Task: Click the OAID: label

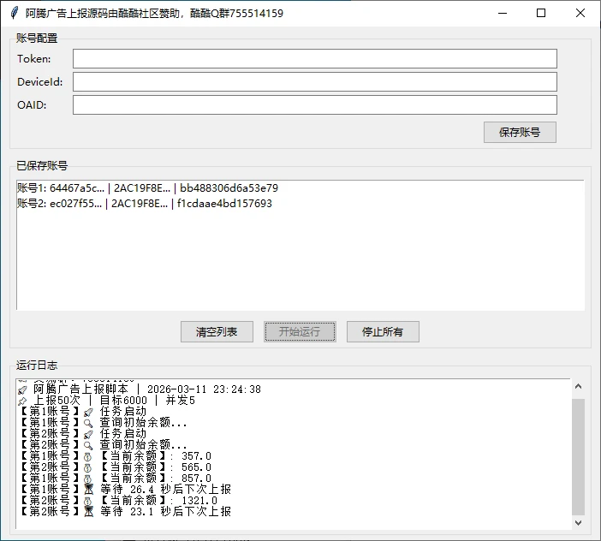Action: click(x=32, y=105)
